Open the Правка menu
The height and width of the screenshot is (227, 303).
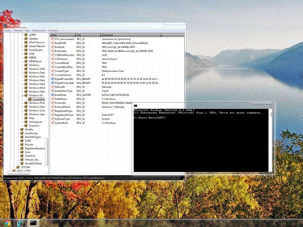coord(18,31)
